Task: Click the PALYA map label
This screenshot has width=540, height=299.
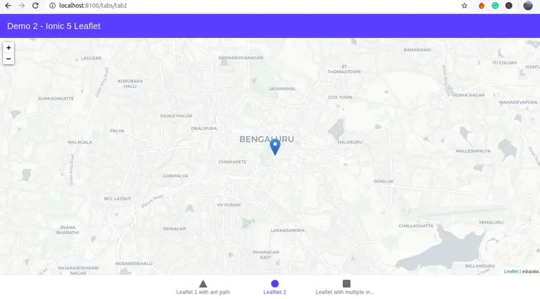Action: (x=117, y=131)
